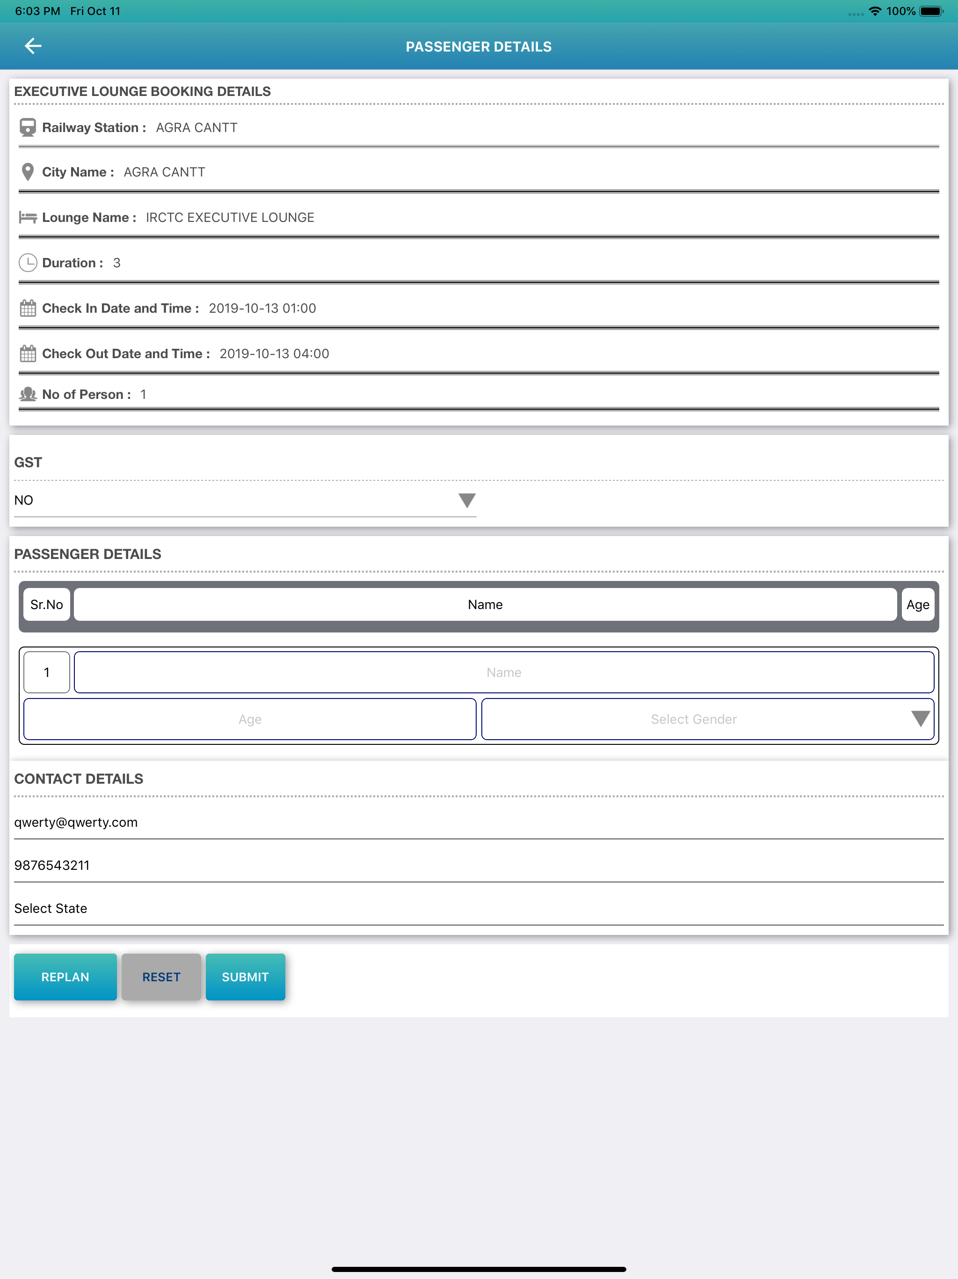Open the Select Gender dropdown
This screenshot has height=1279, width=958.
[707, 719]
